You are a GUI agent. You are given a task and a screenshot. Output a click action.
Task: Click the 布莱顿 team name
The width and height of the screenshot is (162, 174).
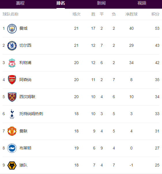coord(25,148)
